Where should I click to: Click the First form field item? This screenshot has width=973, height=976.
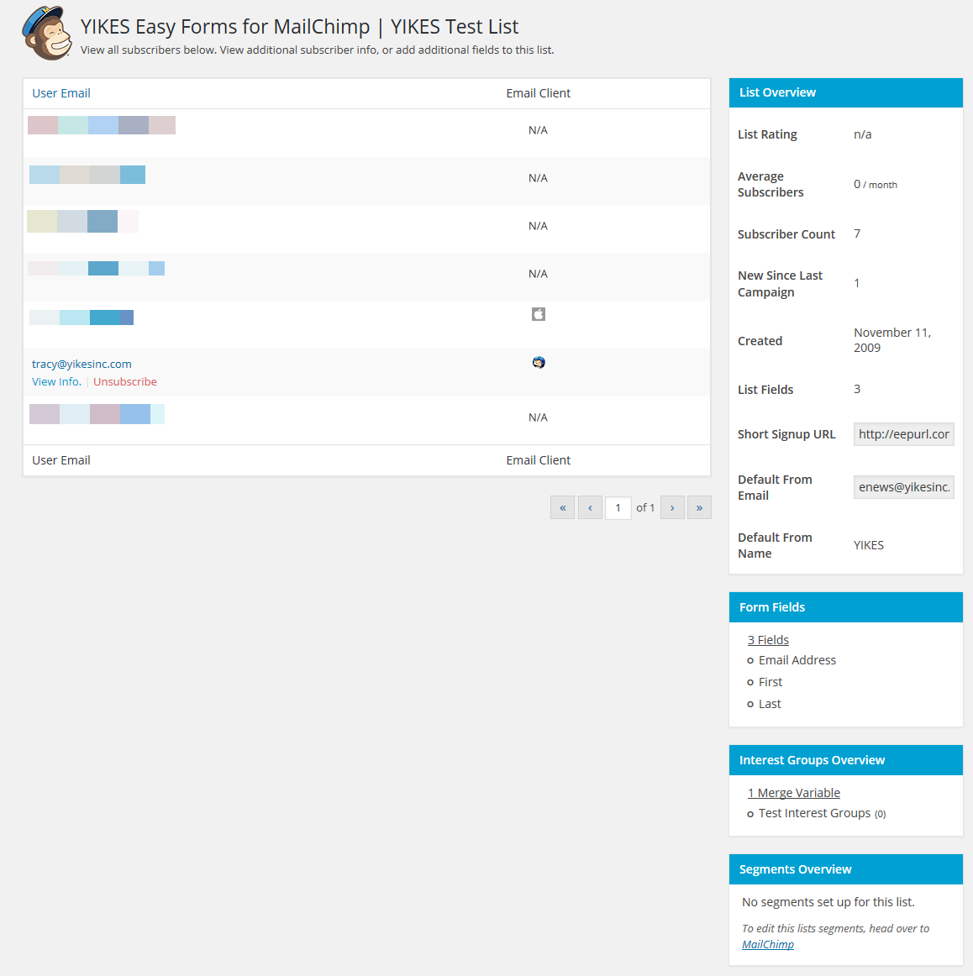(770, 682)
